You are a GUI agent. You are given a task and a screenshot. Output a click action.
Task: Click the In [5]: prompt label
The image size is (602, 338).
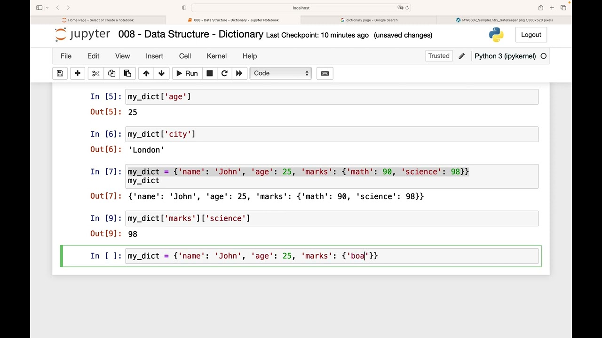(106, 96)
